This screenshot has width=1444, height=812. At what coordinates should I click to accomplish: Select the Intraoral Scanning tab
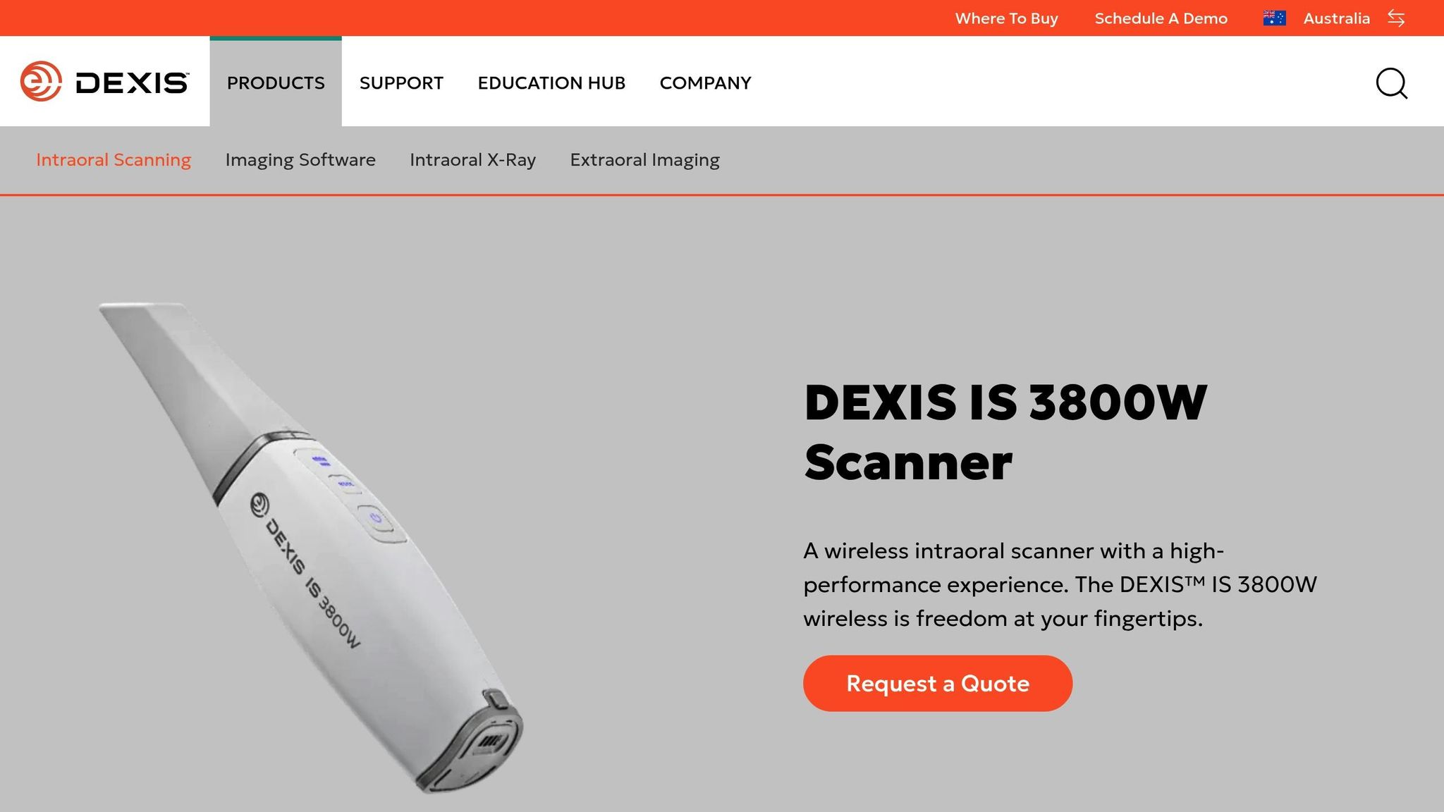point(114,160)
